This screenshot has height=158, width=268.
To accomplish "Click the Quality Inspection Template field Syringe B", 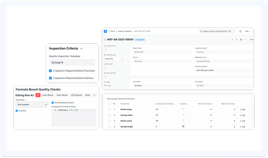I will pyautogui.click(x=72, y=63).
